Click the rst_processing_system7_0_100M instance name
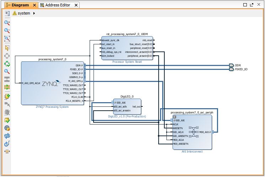This screenshot has height=177, width=265. [x=127, y=34]
